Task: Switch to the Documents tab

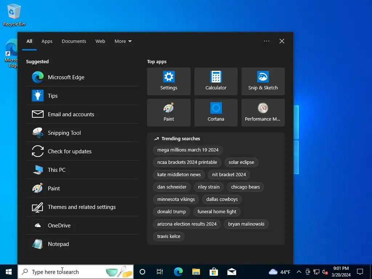Action: 74,41
